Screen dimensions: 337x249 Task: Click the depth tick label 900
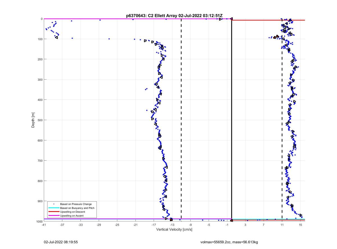40,201
